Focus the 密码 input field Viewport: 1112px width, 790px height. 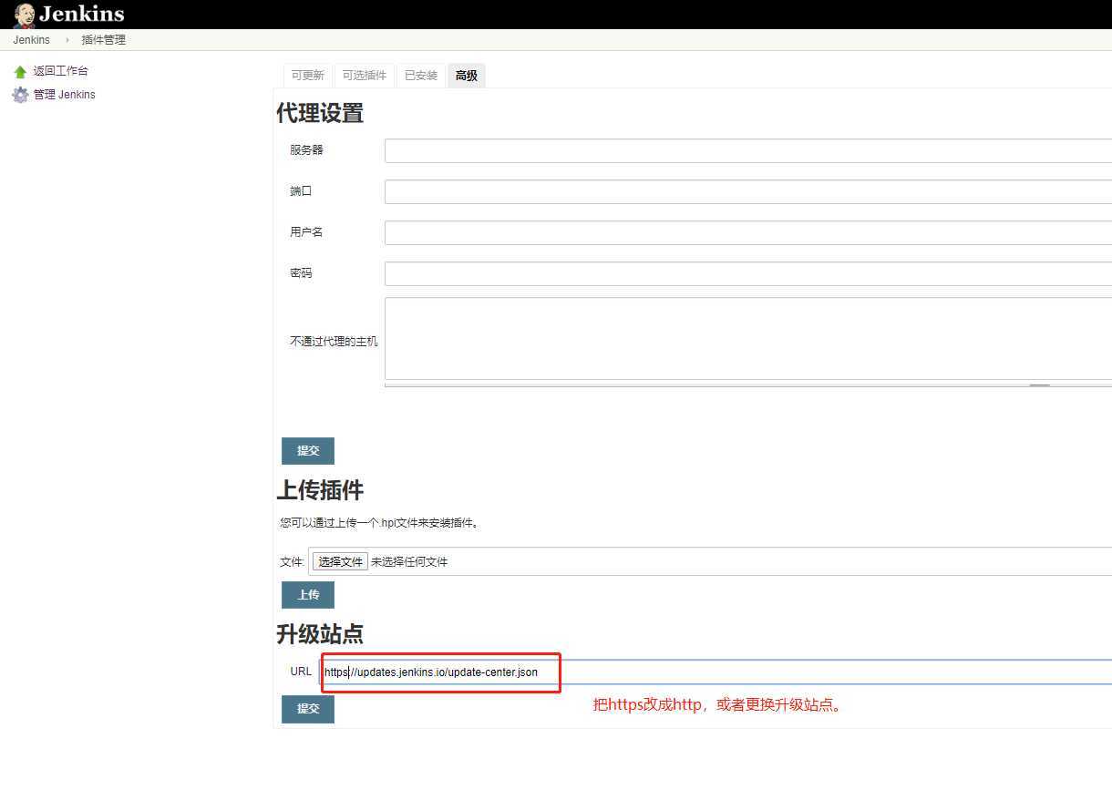(x=748, y=273)
